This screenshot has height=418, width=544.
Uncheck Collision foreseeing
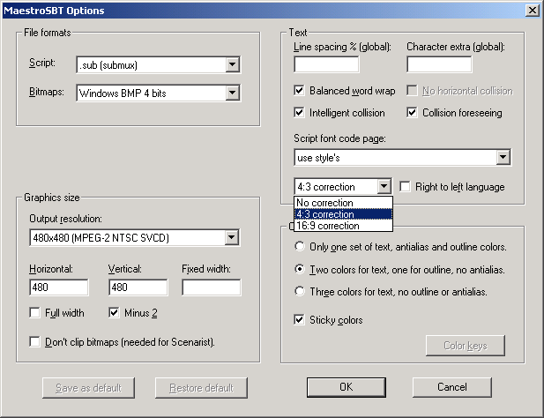point(413,113)
